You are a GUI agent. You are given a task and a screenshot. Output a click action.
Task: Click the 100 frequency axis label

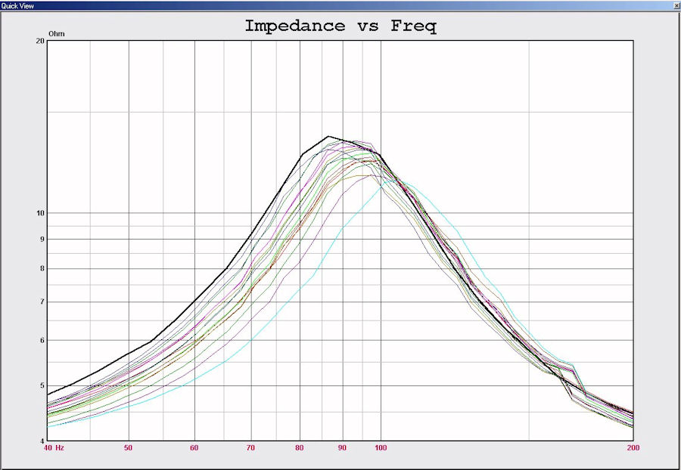coord(380,448)
